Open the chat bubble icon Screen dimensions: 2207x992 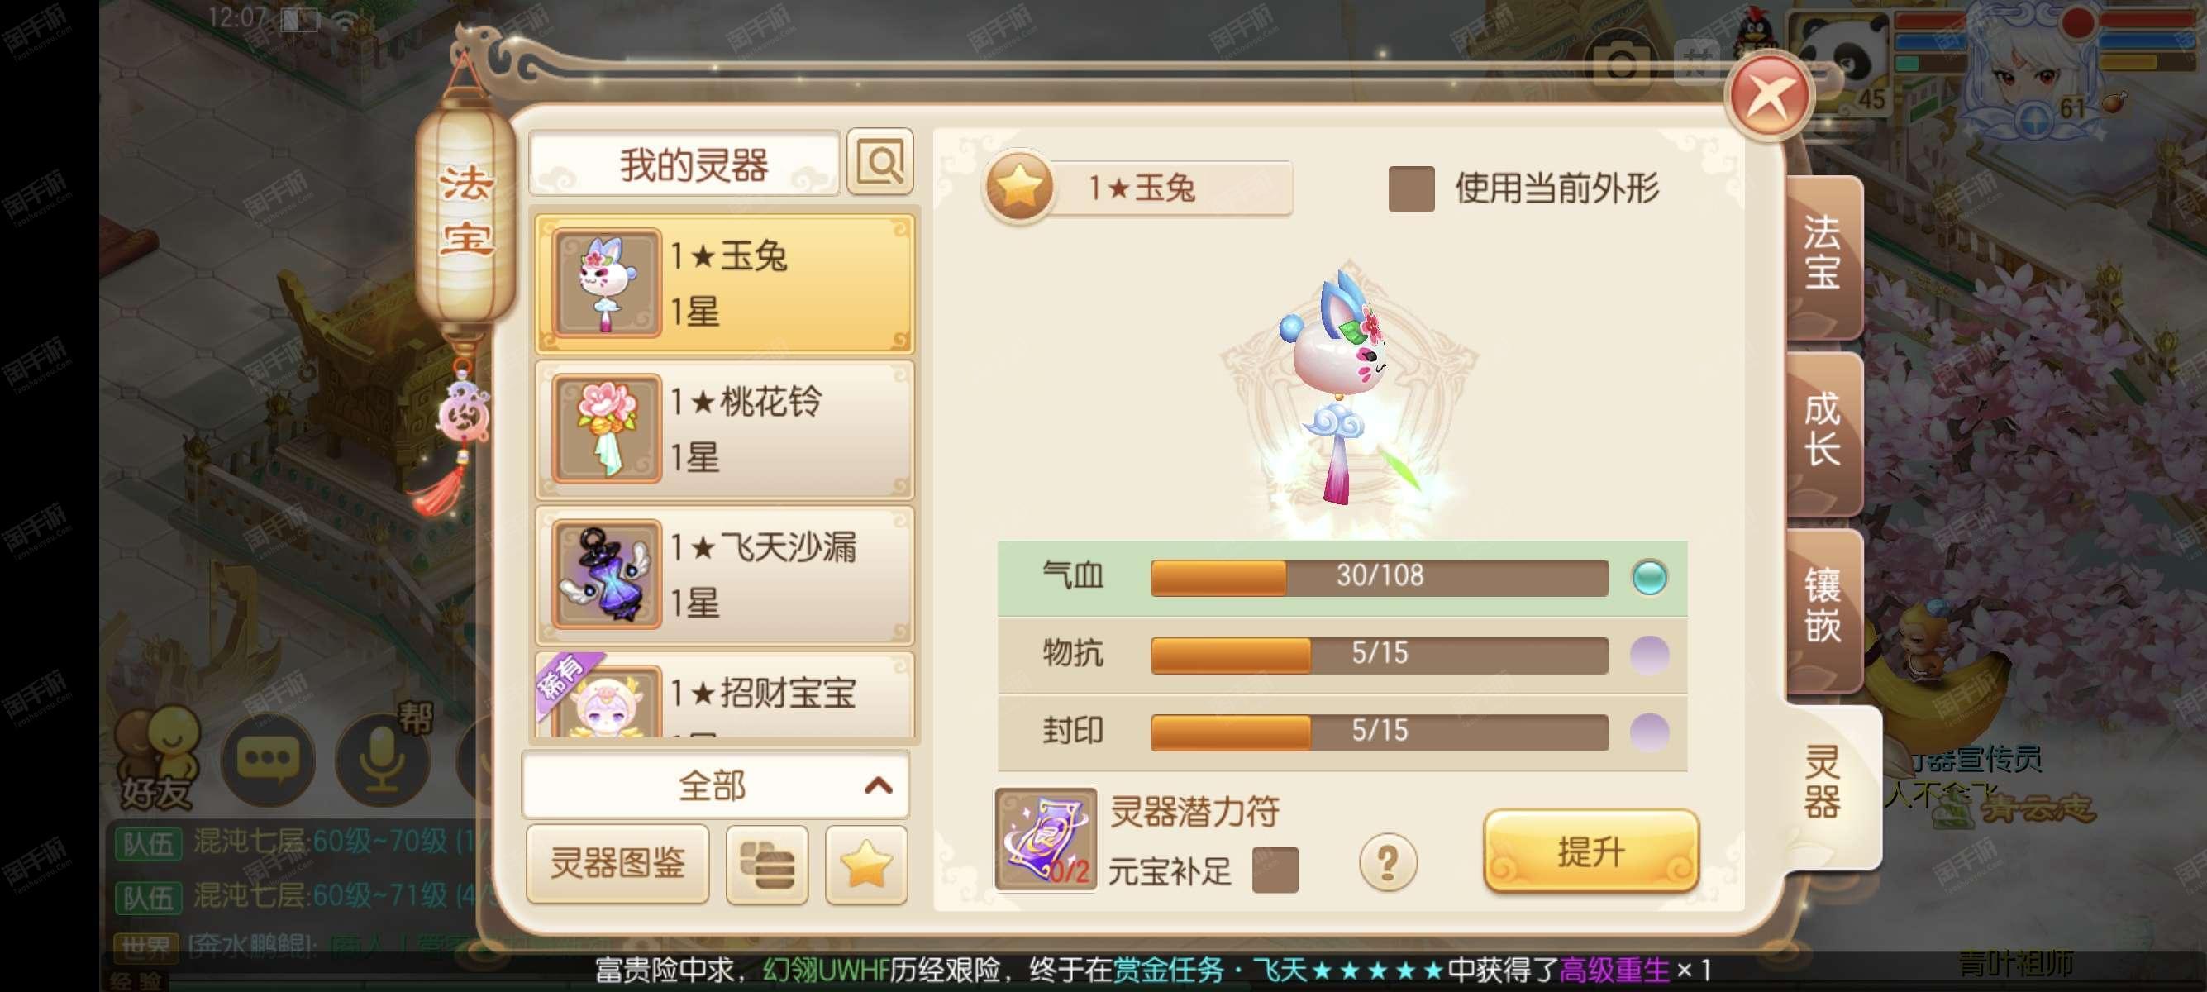[268, 758]
